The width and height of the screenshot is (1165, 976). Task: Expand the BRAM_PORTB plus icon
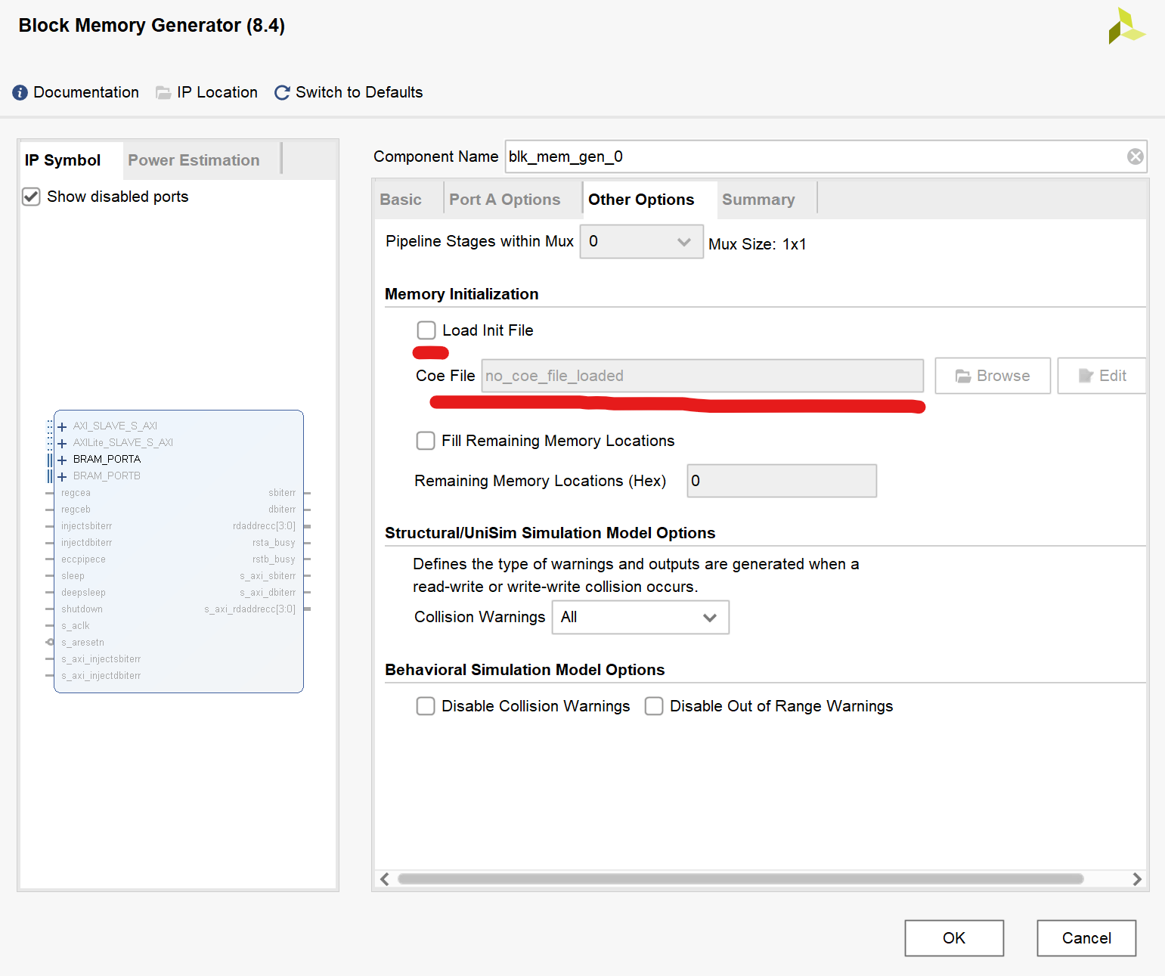tap(62, 476)
